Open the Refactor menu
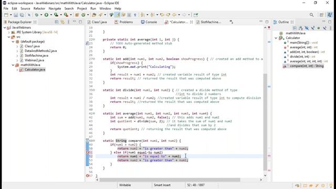 pyautogui.click(x=39, y=8)
